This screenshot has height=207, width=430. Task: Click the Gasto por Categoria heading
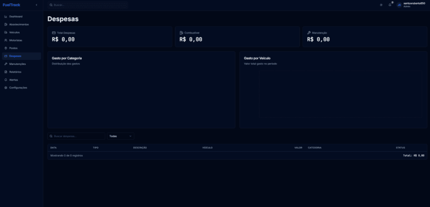[67, 58]
